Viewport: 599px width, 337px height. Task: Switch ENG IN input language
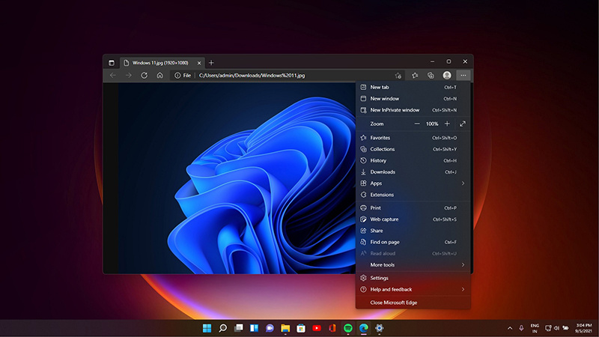coord(535,328)
